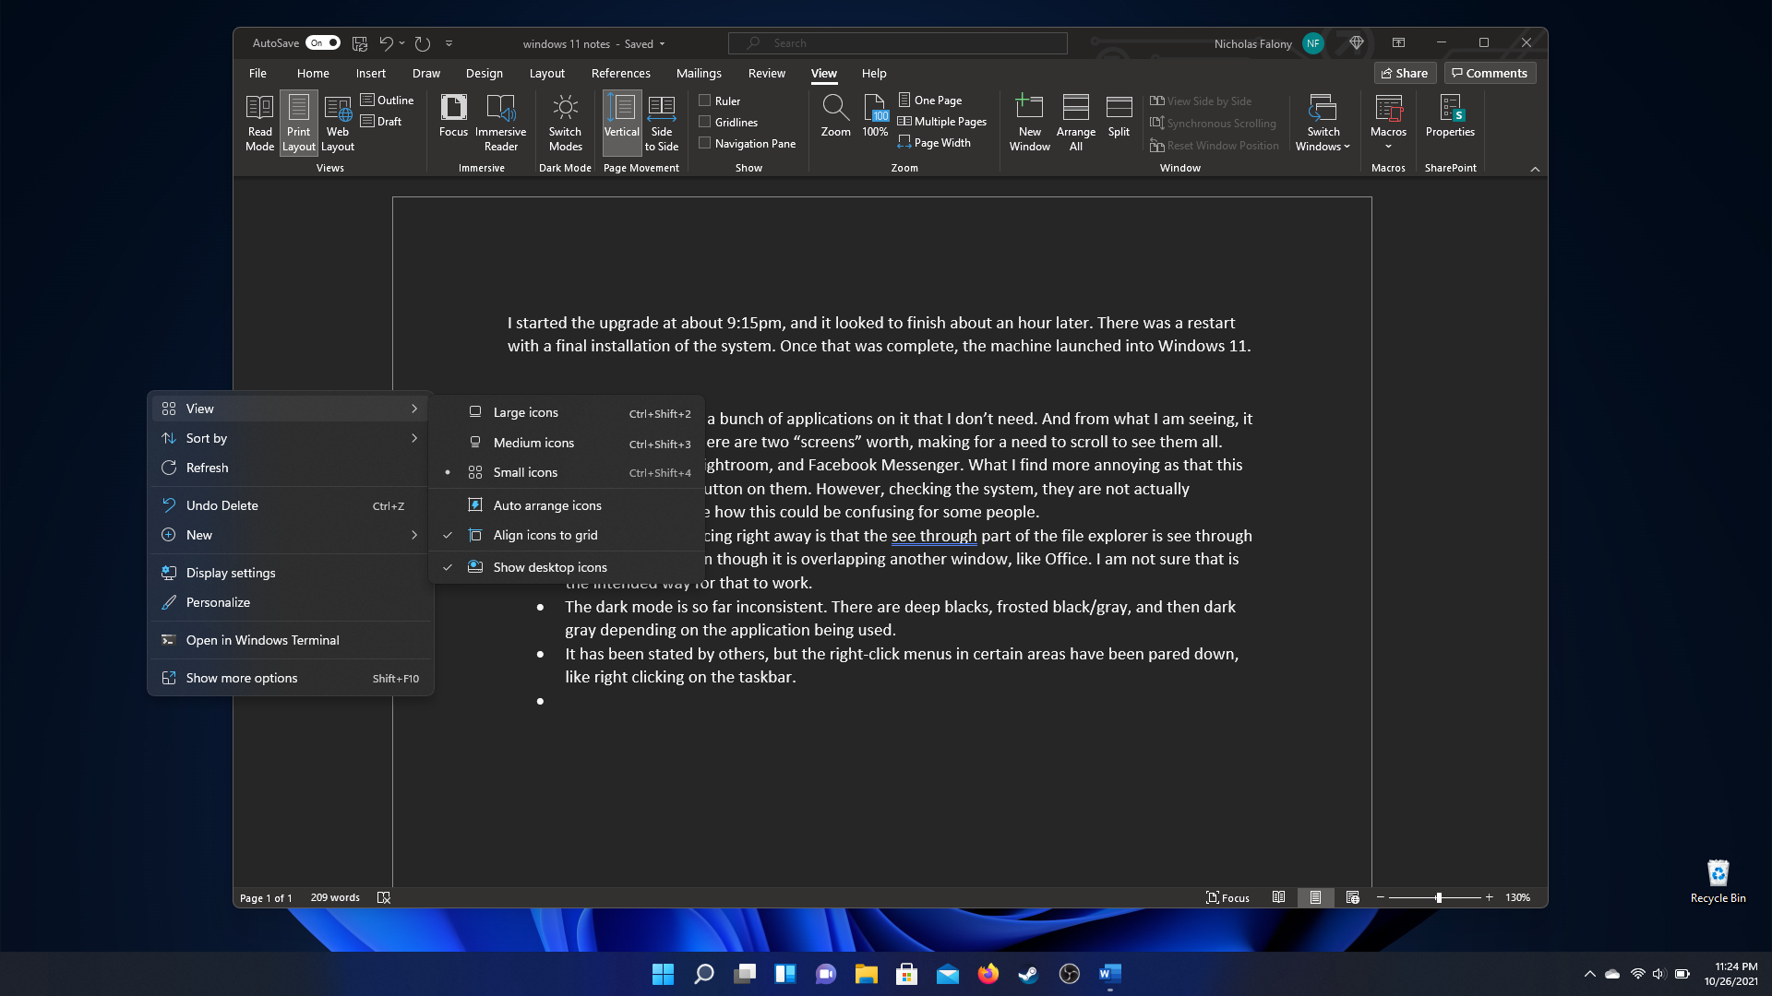
Task: Redo the last action in Word
Action: [423, 43]
